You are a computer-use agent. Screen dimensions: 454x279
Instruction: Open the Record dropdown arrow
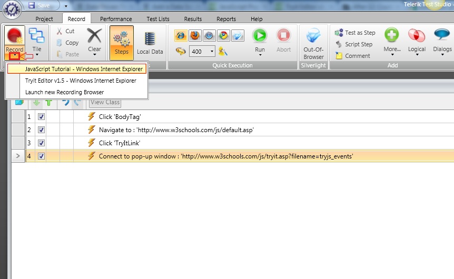pyautogui.click(x=15, y=56)
